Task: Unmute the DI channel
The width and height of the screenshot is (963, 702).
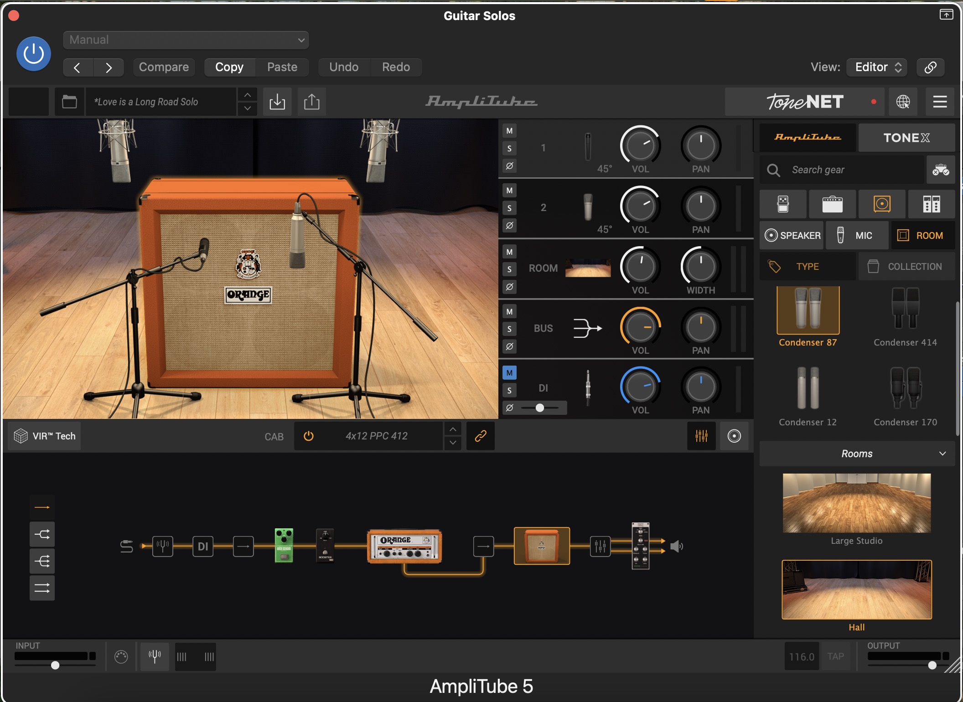Action: [x=510, y=373]
